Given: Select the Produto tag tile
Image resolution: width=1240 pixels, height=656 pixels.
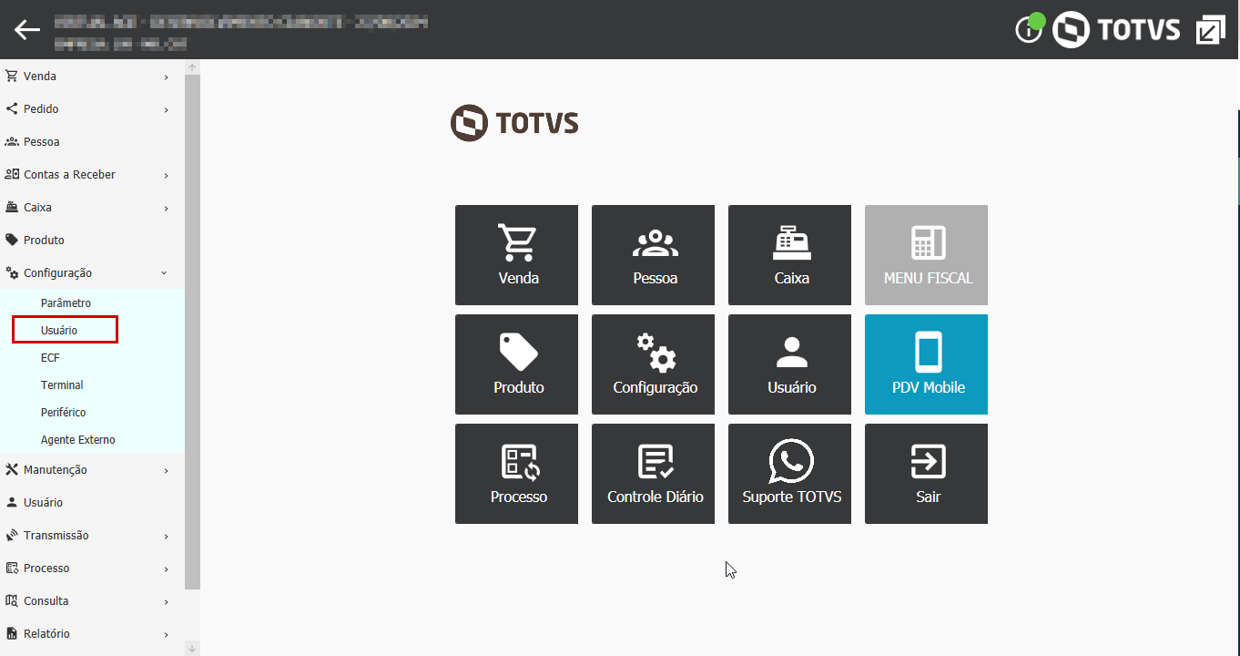Looking at the screenshot, I should tap(516, 364).
